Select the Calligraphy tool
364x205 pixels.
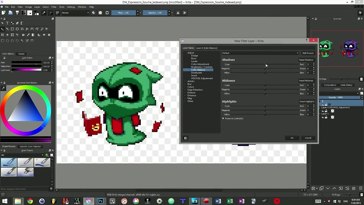[x=17, y=23]
